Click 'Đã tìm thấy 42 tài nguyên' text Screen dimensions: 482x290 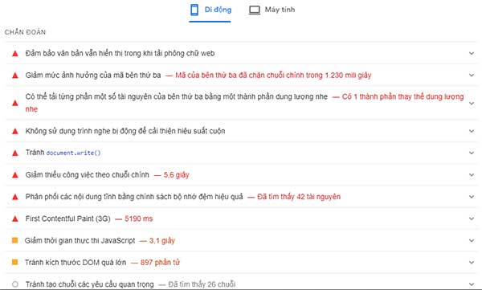(299, 197)
